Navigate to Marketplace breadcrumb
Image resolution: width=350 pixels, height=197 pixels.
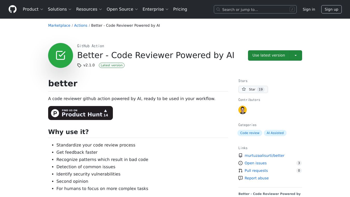(59, 25)
